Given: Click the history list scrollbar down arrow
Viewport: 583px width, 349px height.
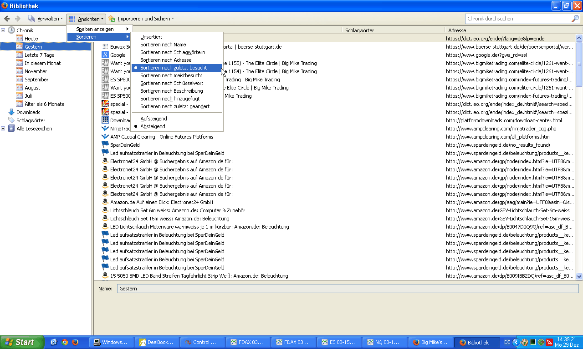Looking at the screenshot, I should click(579, 276).
